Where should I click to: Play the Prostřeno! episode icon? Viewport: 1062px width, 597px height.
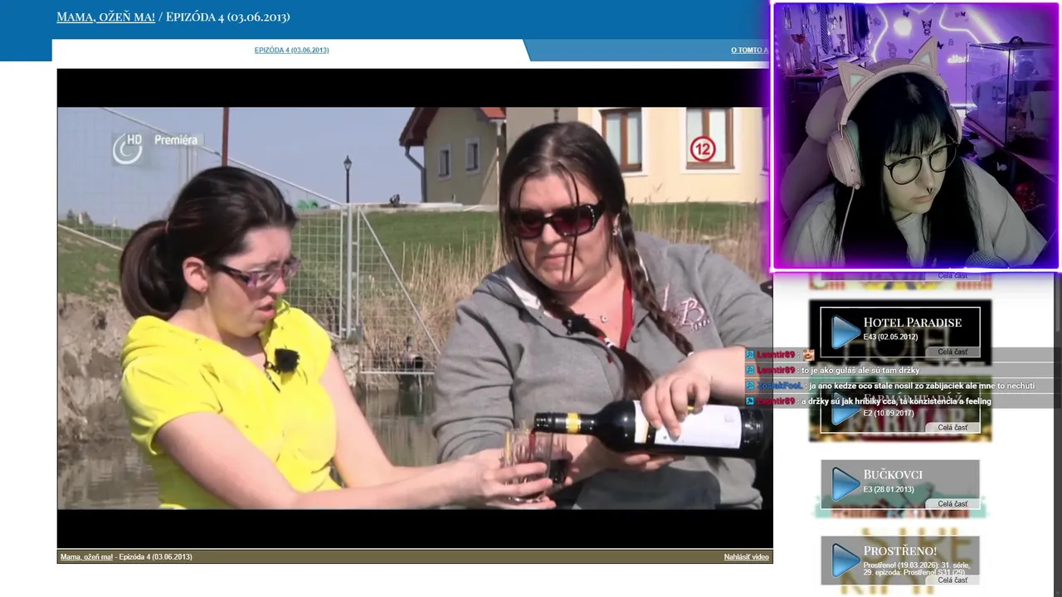pyautogui.click(x=845, y=561)
